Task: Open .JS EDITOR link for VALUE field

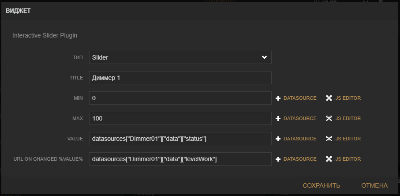Action: pos(348,139)
